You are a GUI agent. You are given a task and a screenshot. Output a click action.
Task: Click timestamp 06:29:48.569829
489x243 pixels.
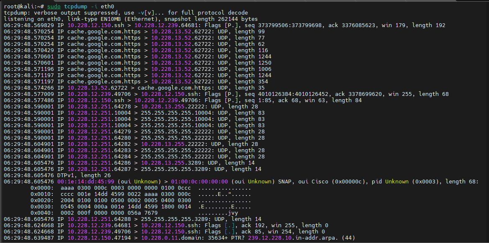click(x=29, y=25)
